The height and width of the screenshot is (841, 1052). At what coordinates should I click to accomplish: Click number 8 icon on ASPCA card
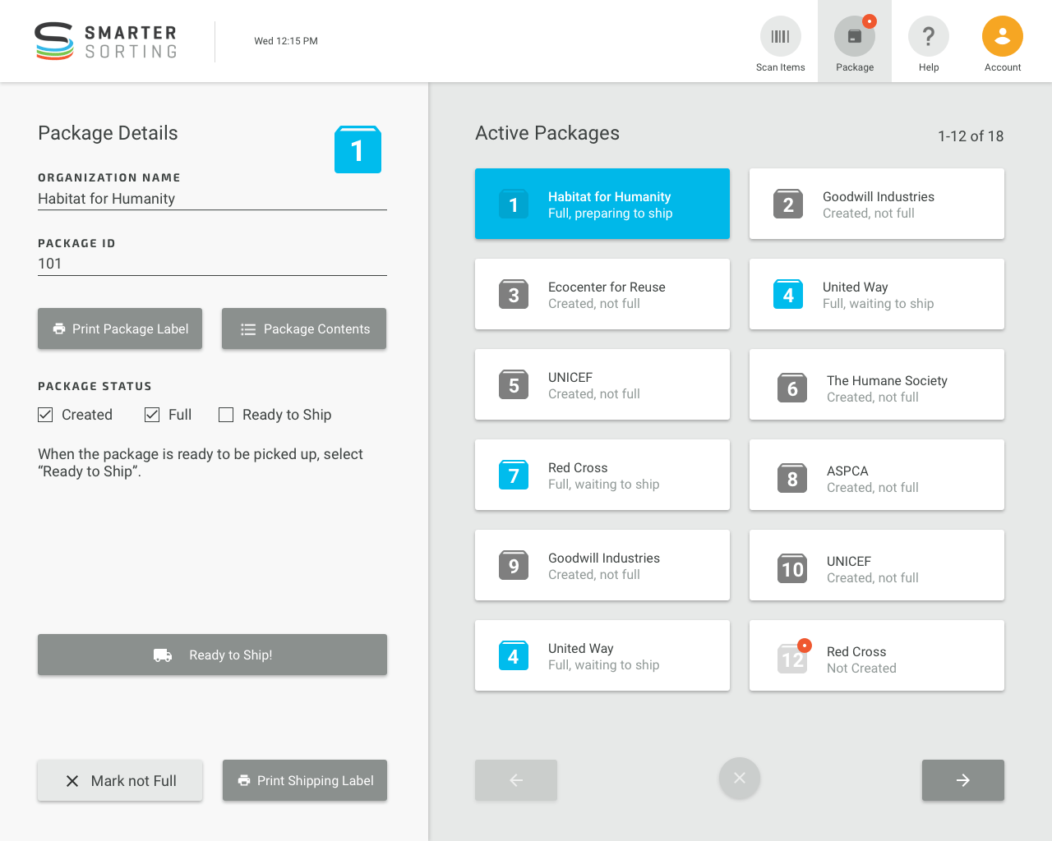pos(792,478)
